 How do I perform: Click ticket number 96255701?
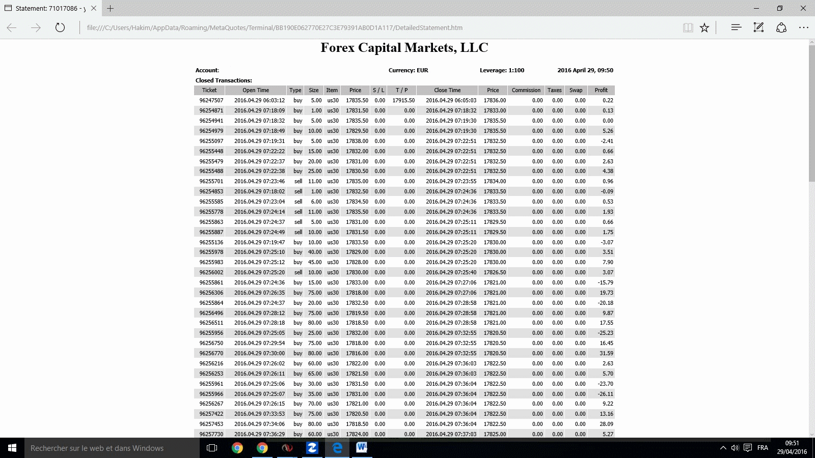(211, 181)
